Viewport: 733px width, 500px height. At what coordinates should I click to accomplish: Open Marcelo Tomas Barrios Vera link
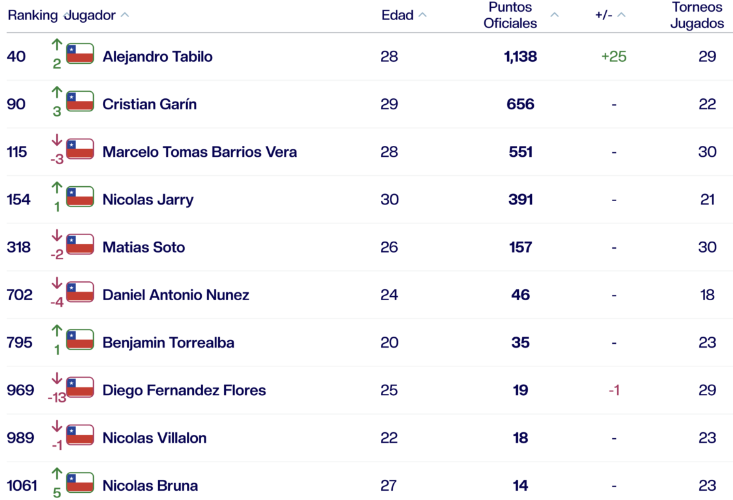pos(199,152)
